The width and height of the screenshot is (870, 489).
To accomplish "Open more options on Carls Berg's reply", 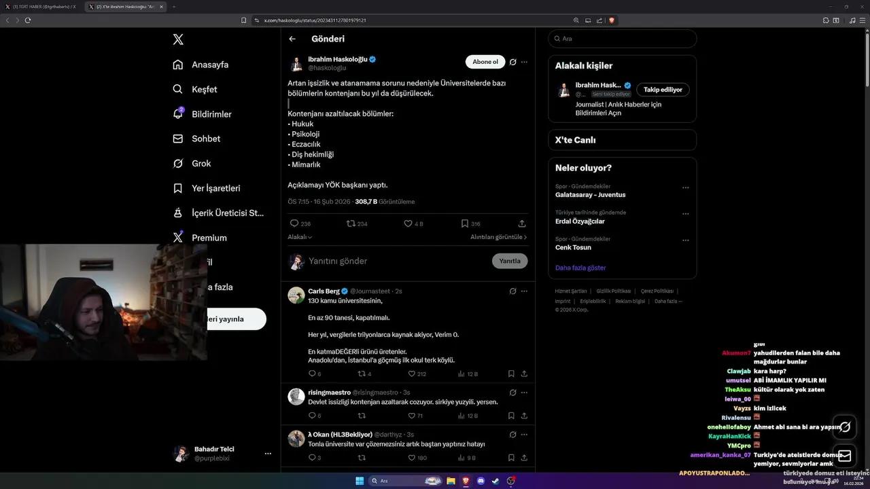I will [524, 291].
